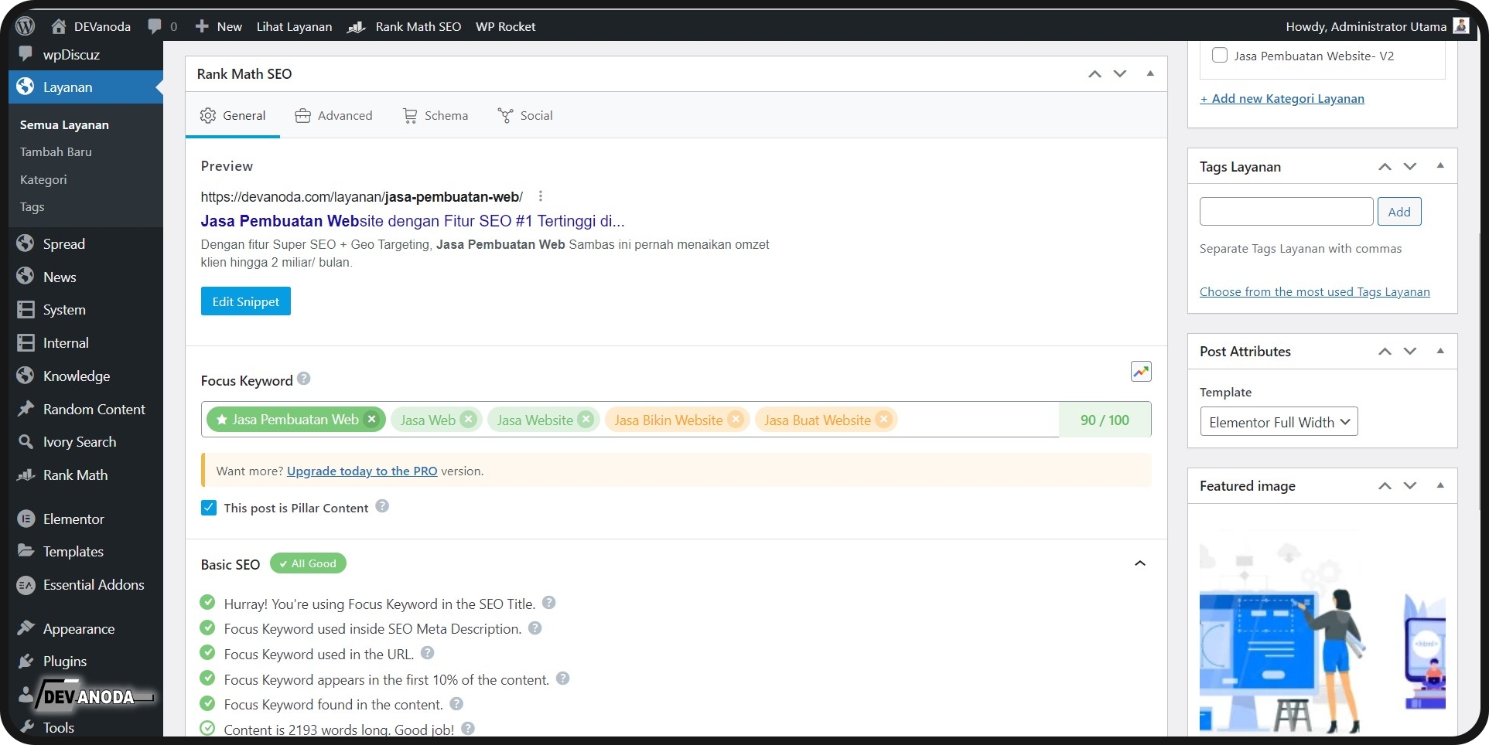Click the Administrator Utama avatar
Viewport: 1489px width, 745px height.
[x=1461, y=26]
